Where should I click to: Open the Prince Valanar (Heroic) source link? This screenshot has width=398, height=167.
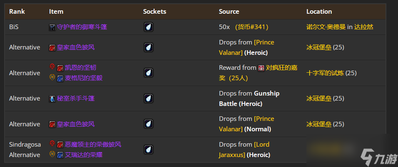click(x=246, y=47)
